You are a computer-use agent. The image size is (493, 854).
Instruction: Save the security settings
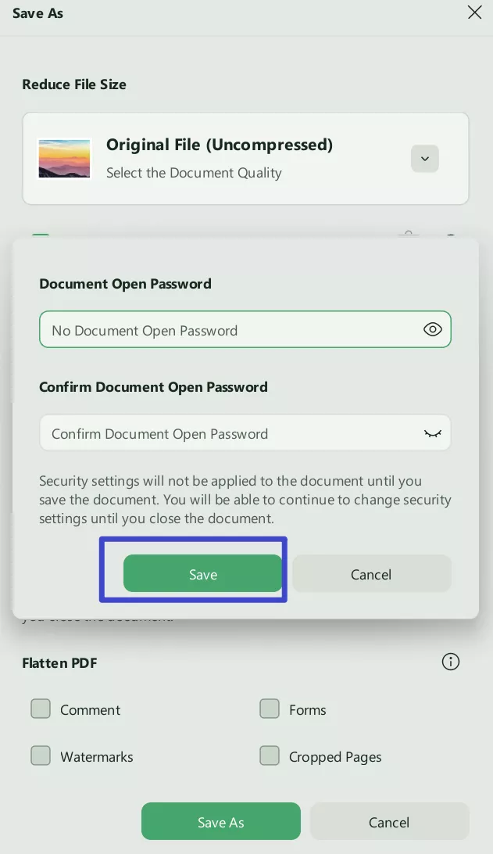[x=202, y=573]
